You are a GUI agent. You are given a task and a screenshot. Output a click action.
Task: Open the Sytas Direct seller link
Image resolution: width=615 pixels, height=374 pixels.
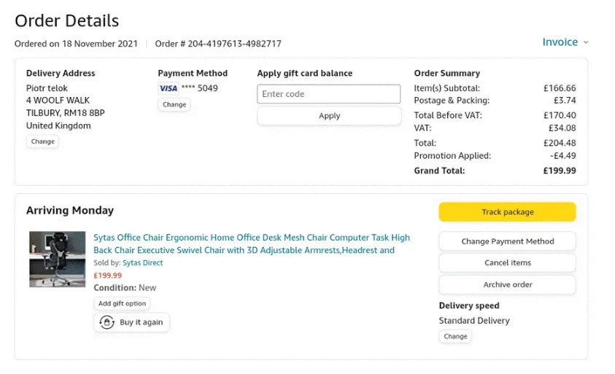pyautogui.click(x=143, y=262)
